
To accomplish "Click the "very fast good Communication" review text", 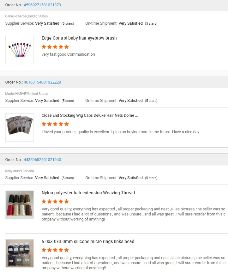I will [x=68, y=54].
